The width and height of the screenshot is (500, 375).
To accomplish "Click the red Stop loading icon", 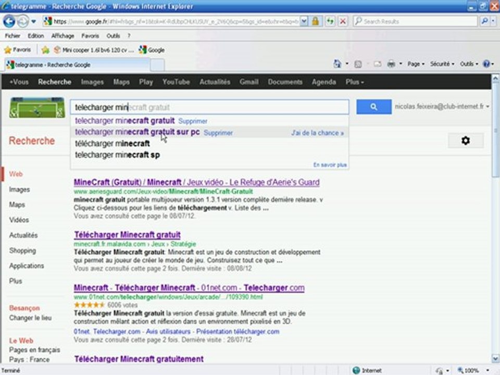I will click(343, 21).
